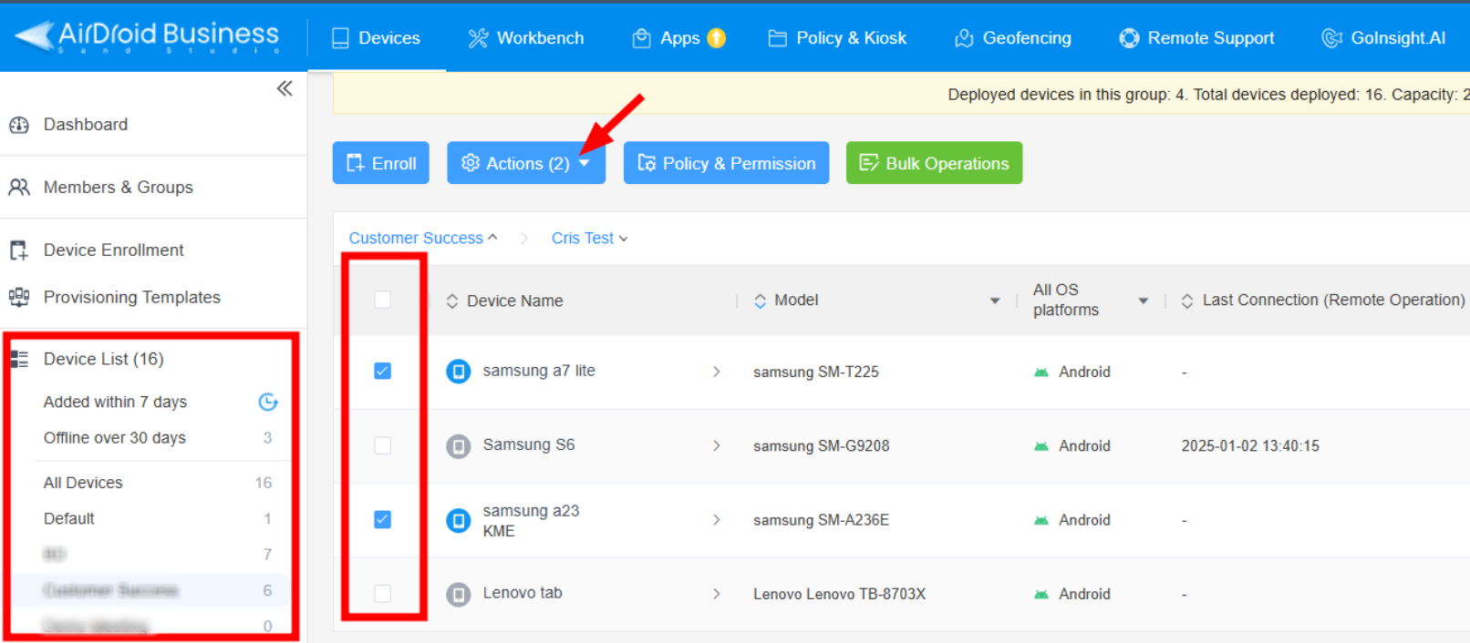Click model text samsung SM-T225
Screen dimensions: 1470x643
[816, 373]
